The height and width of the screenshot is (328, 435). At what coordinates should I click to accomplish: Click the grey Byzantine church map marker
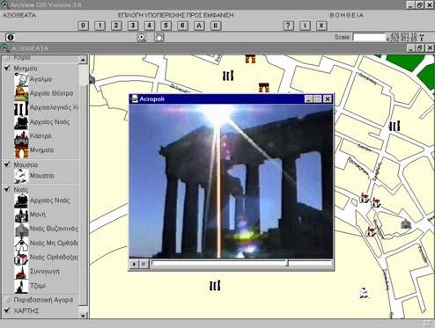pos(406,224)
